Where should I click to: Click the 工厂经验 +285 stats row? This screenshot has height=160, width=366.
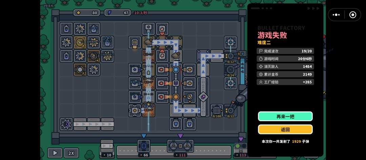tap(285, 82)
